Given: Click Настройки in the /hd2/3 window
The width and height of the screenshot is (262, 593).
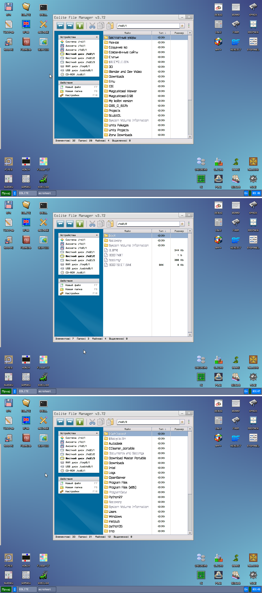Looking at the screenshot, I should pyautogui.click(x=72, y=492).
